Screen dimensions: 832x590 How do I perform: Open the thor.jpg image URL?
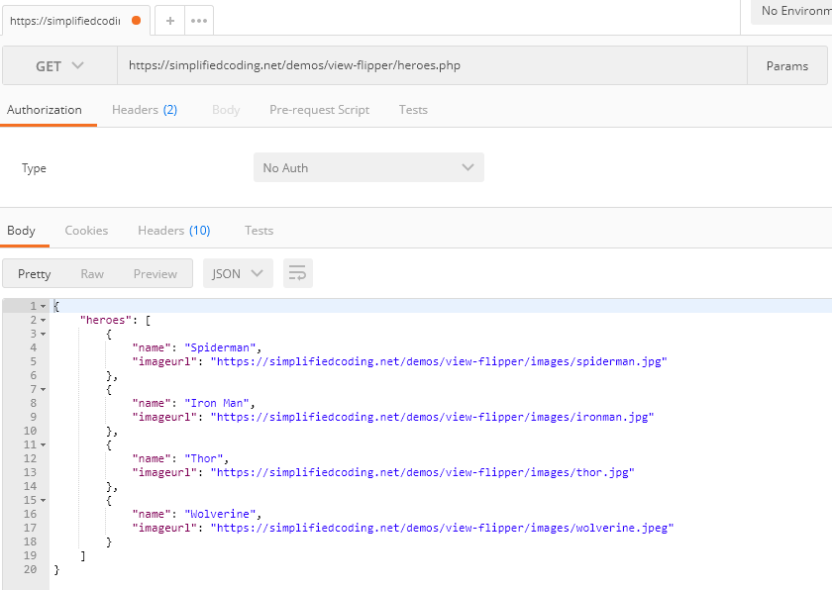422,472
